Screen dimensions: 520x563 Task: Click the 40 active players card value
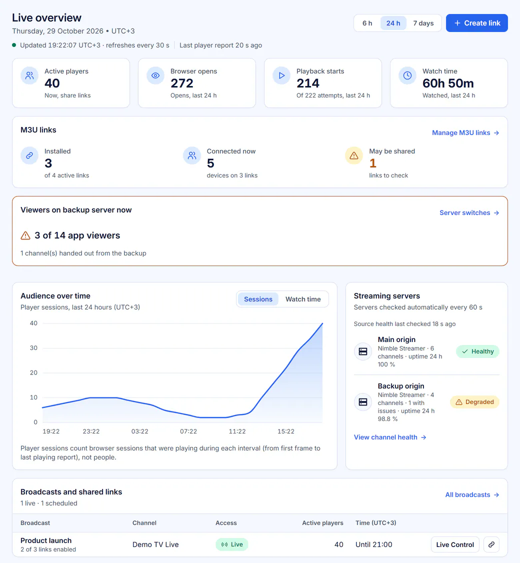pos(52,83)
